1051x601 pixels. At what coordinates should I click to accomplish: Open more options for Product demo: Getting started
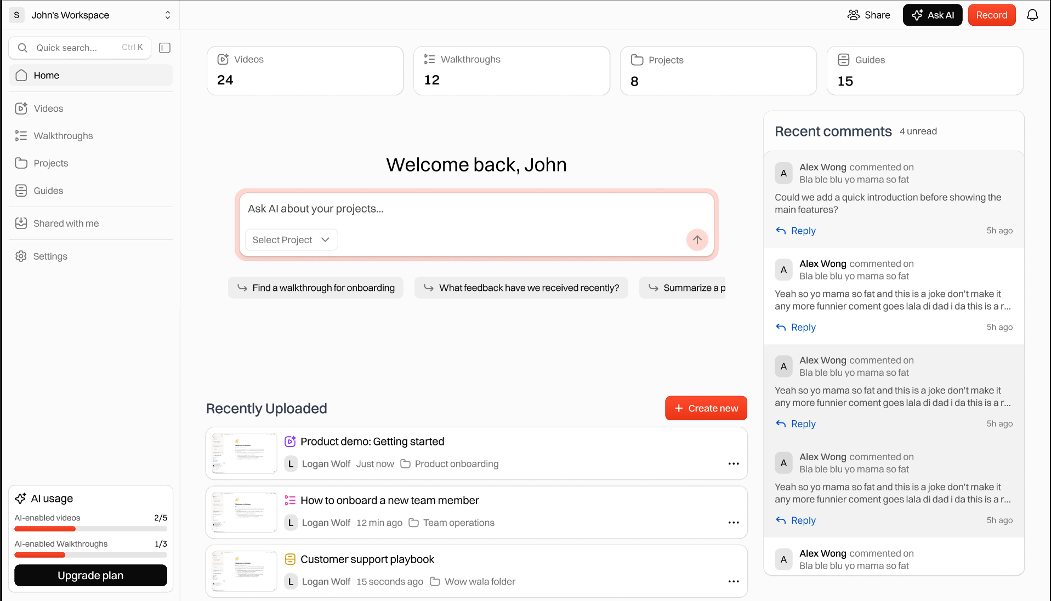tap(734, 463)
